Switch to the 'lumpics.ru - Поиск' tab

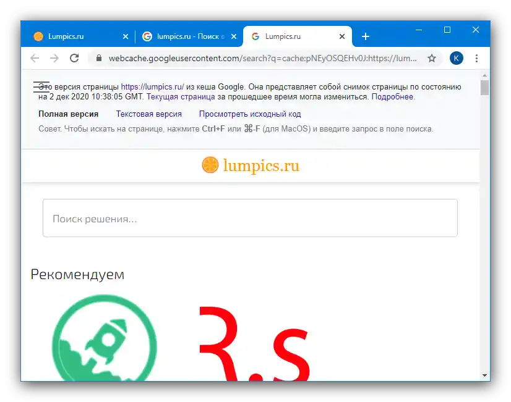click(189, 36)
